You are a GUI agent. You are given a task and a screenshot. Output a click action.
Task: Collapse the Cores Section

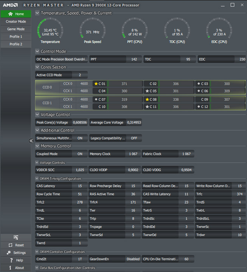click(37, 67)
